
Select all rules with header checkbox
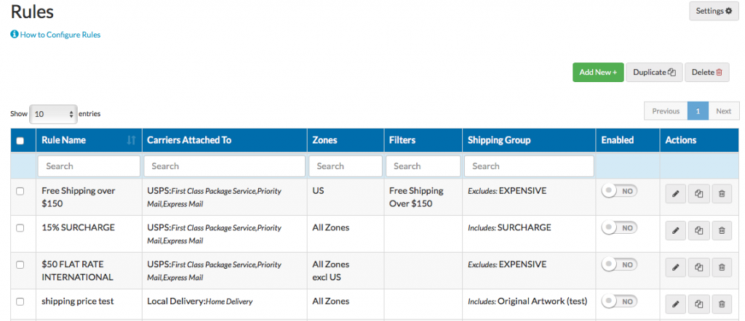[20, 141]
